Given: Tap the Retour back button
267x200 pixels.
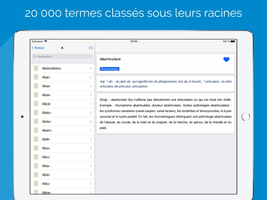Looking at the screenshot, I should point(38,48).
